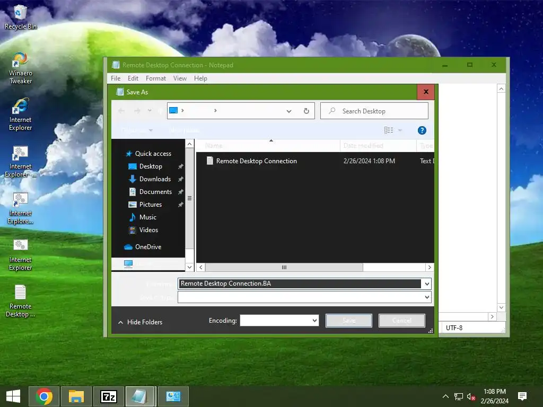Click the 2/26/2024 1:08 PM date cell
Viewport: 543px width, 407px height.
369,161
